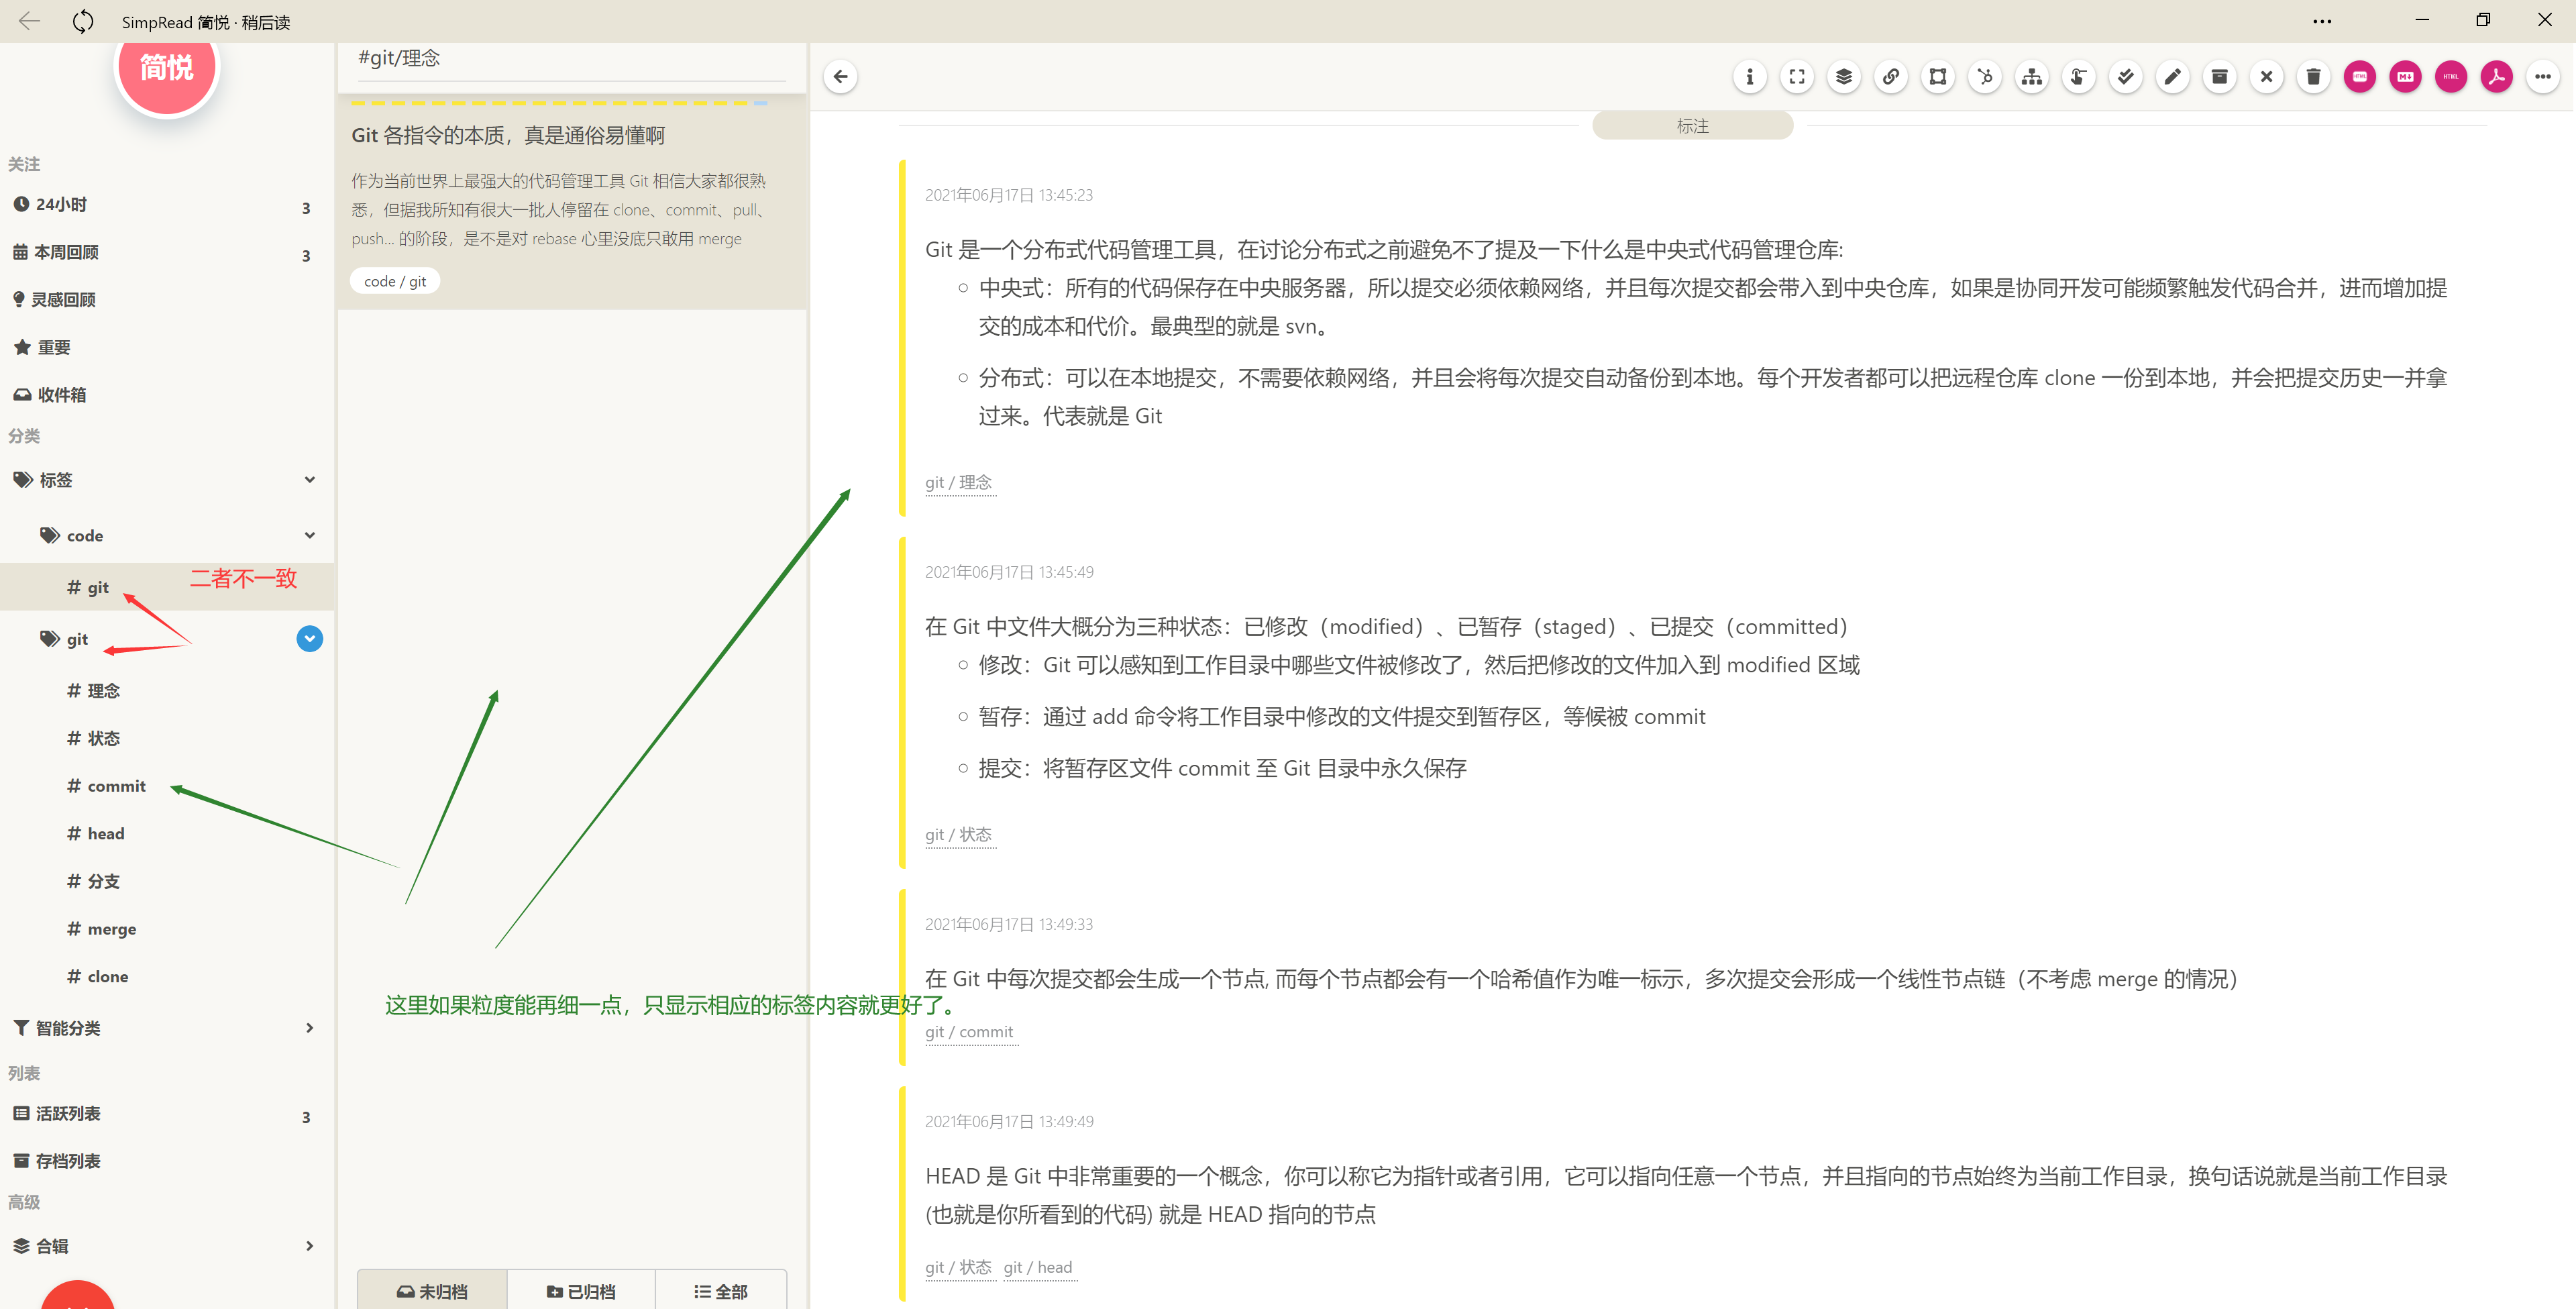Image resolution: width=2576 pixels, height=1309 pixels.
Task: Export as PDF with pink Acrobat icon
Action: click(2496, 77)
